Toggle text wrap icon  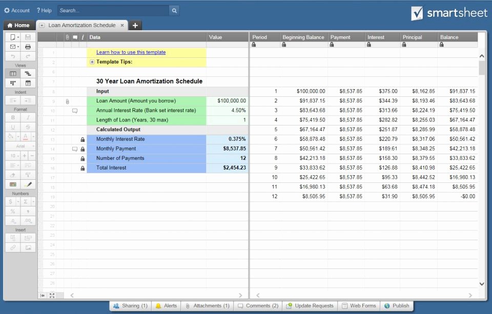[28, 165]
